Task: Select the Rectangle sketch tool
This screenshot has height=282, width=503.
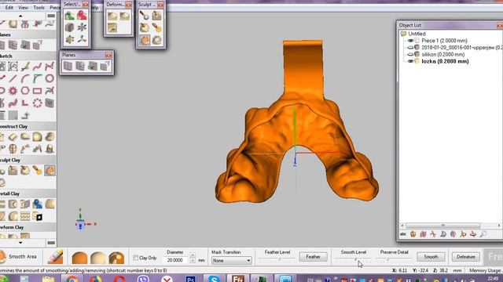Action: tap(37, 91)
